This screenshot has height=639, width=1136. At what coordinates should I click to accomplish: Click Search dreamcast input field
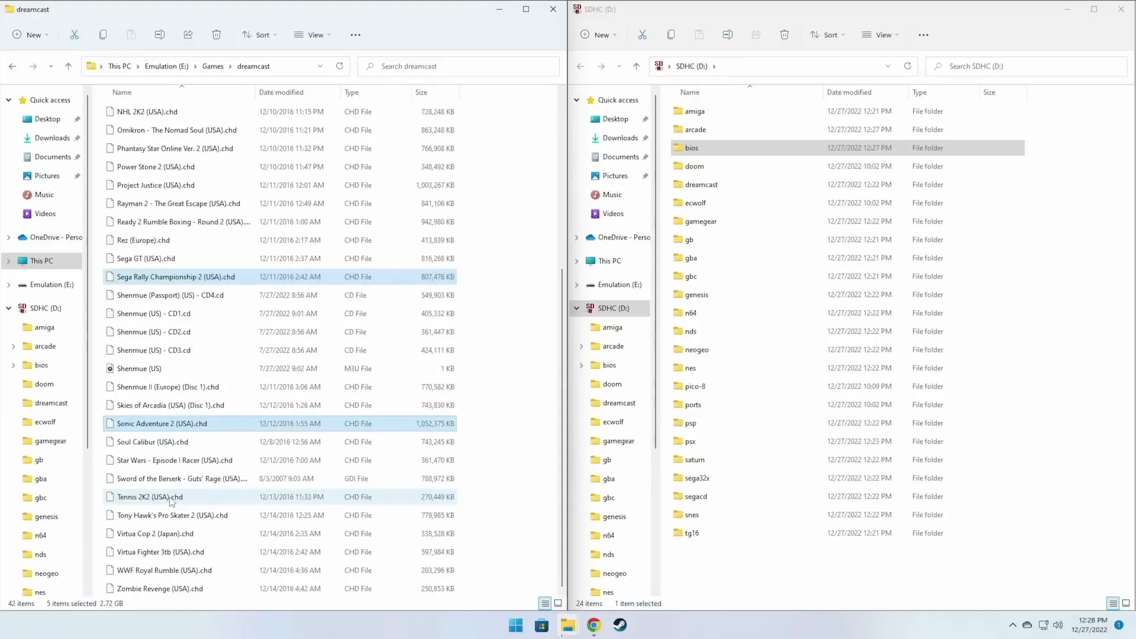(x=459, y=66)
